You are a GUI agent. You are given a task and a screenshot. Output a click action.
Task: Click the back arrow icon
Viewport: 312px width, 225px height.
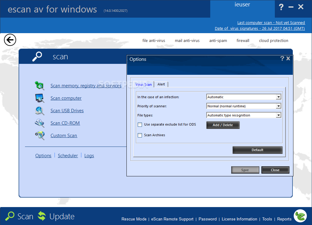(10, 40)
